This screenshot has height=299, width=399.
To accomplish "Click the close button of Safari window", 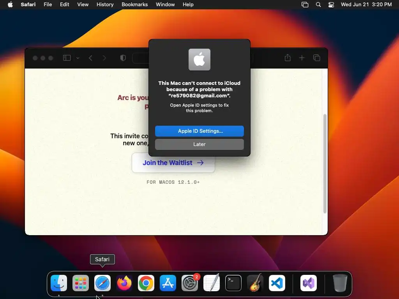I will (35, 58).
